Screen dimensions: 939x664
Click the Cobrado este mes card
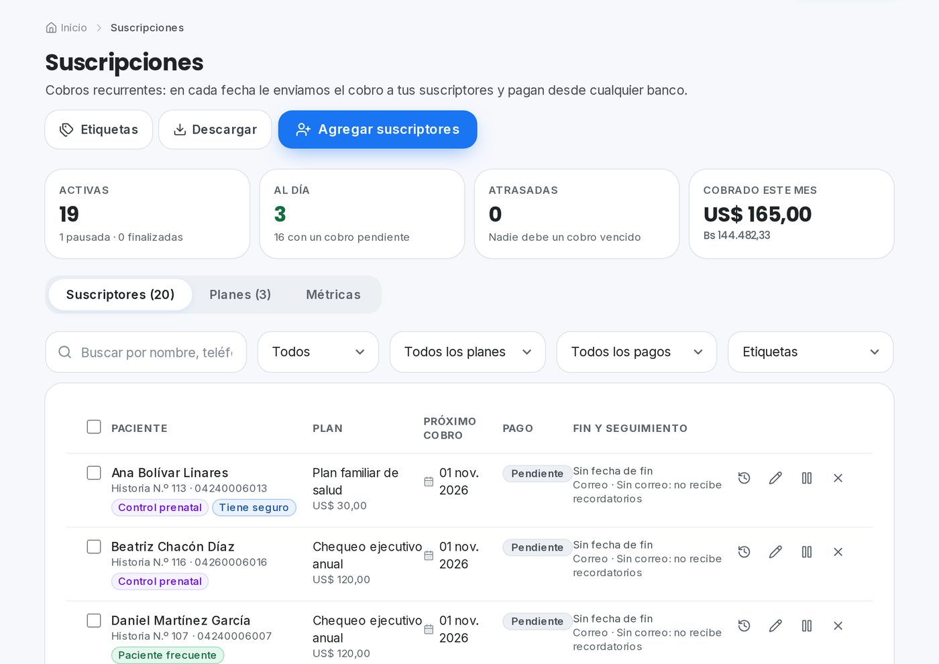pos(791,214)
